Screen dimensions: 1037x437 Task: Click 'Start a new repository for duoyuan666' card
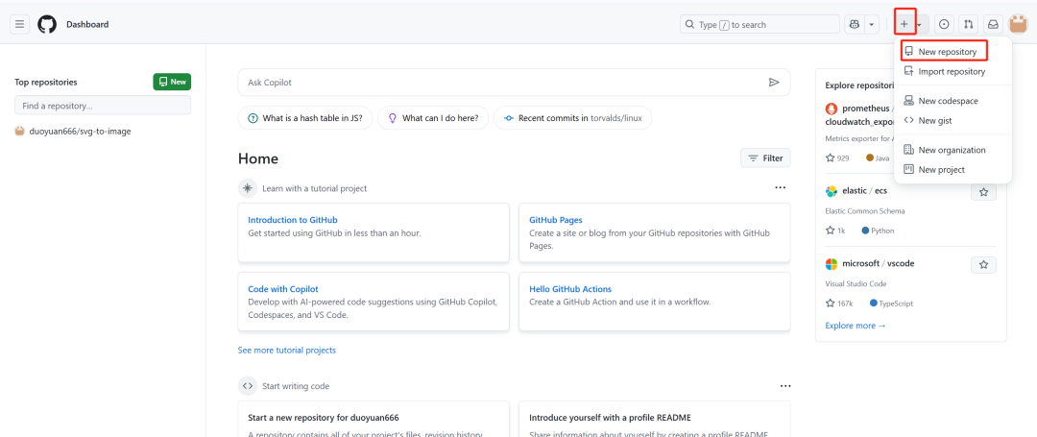(x=374, y=419)
